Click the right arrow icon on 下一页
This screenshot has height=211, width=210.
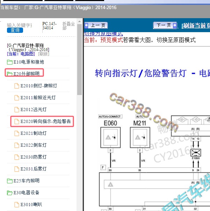[175, 25]
